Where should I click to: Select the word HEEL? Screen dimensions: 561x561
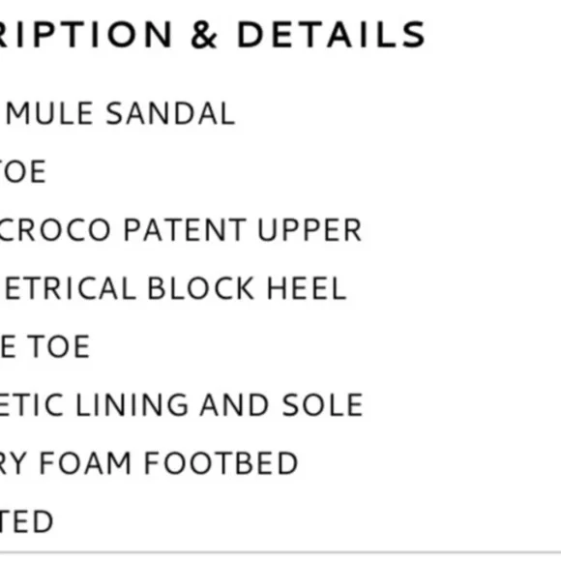click(x=307, y=288)
